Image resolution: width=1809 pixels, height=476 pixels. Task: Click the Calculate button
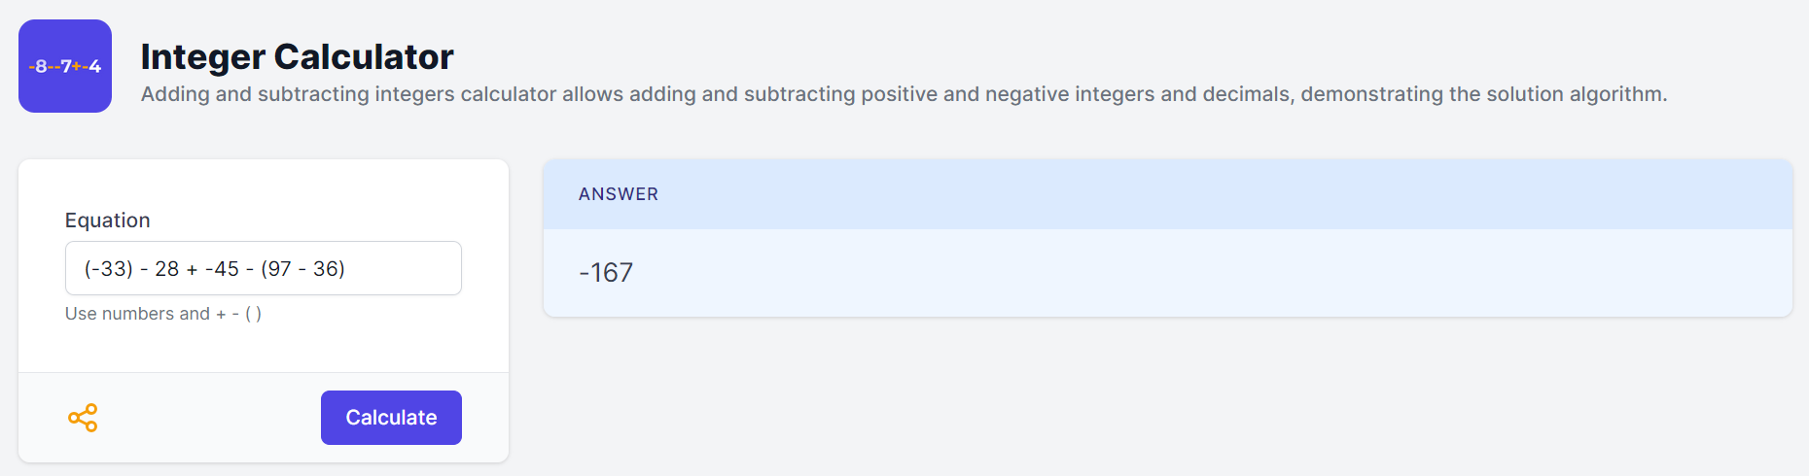point(391,418)
